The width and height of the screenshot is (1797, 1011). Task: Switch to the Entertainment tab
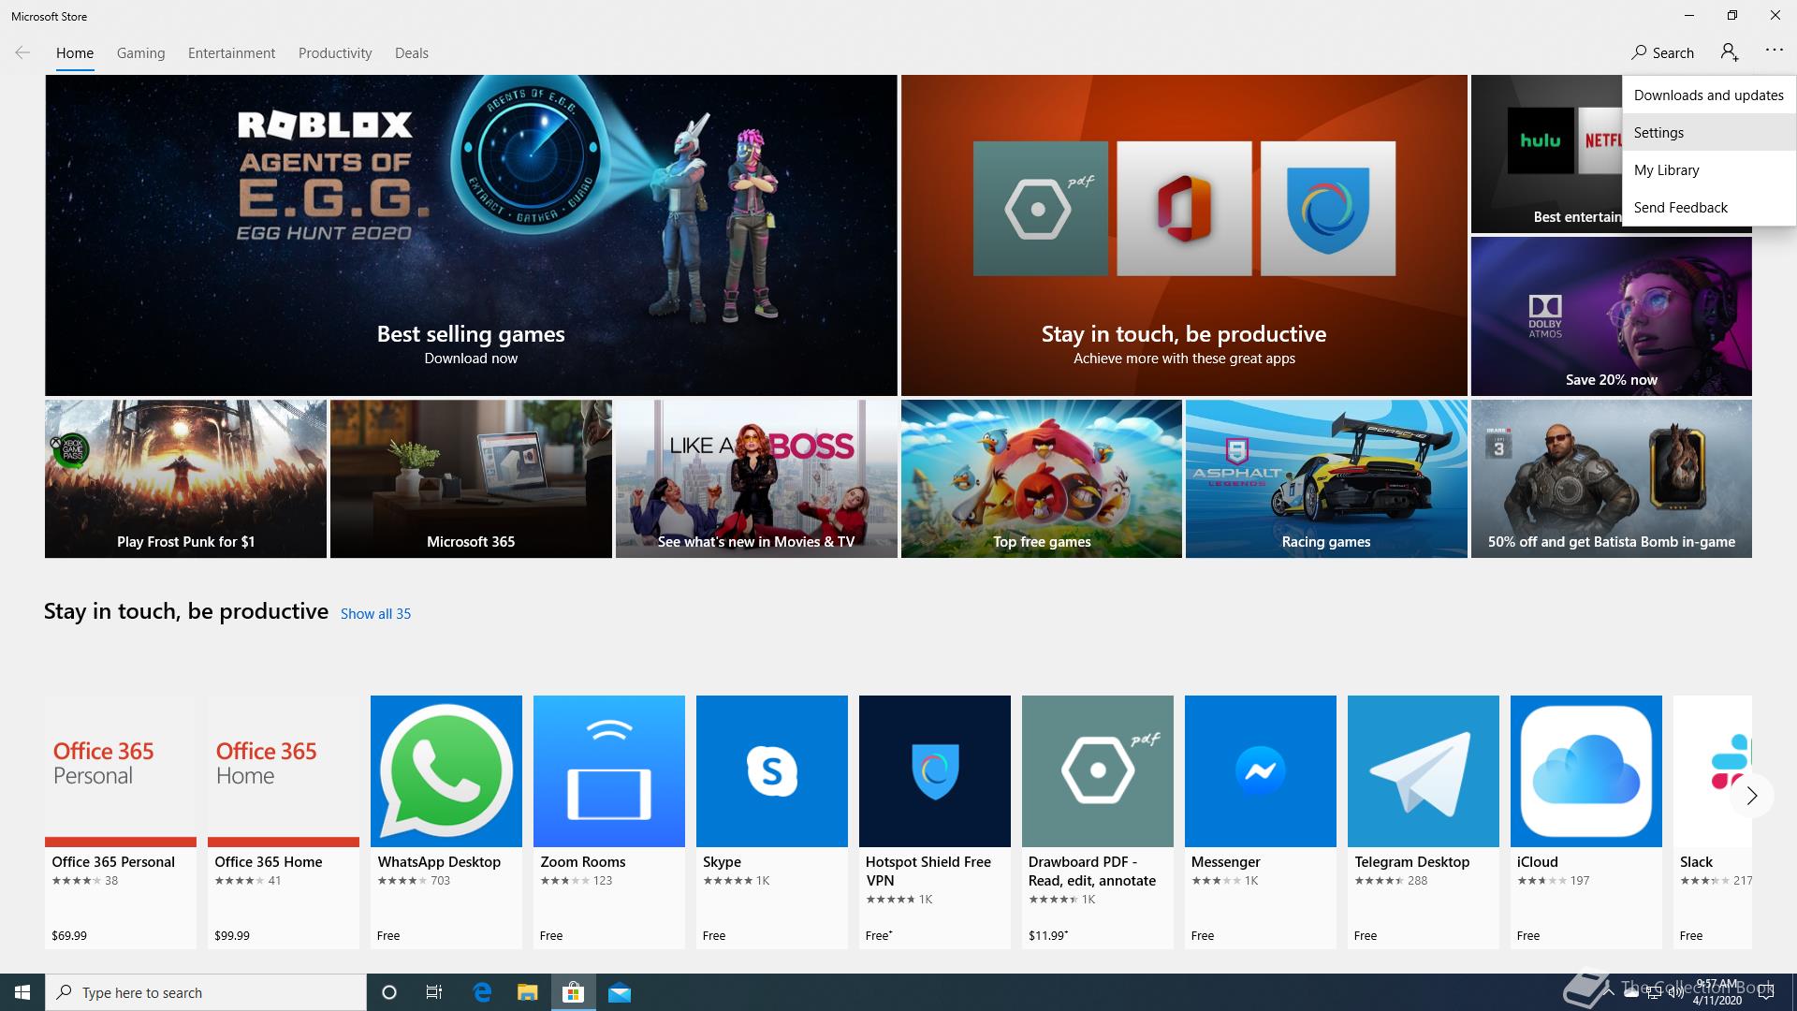click(x=231, y=52)
